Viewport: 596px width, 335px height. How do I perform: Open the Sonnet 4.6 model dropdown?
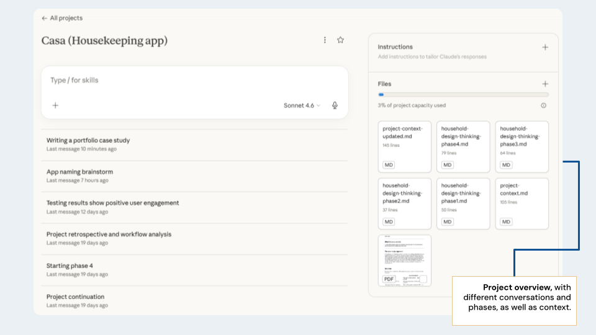click(302, 105)
